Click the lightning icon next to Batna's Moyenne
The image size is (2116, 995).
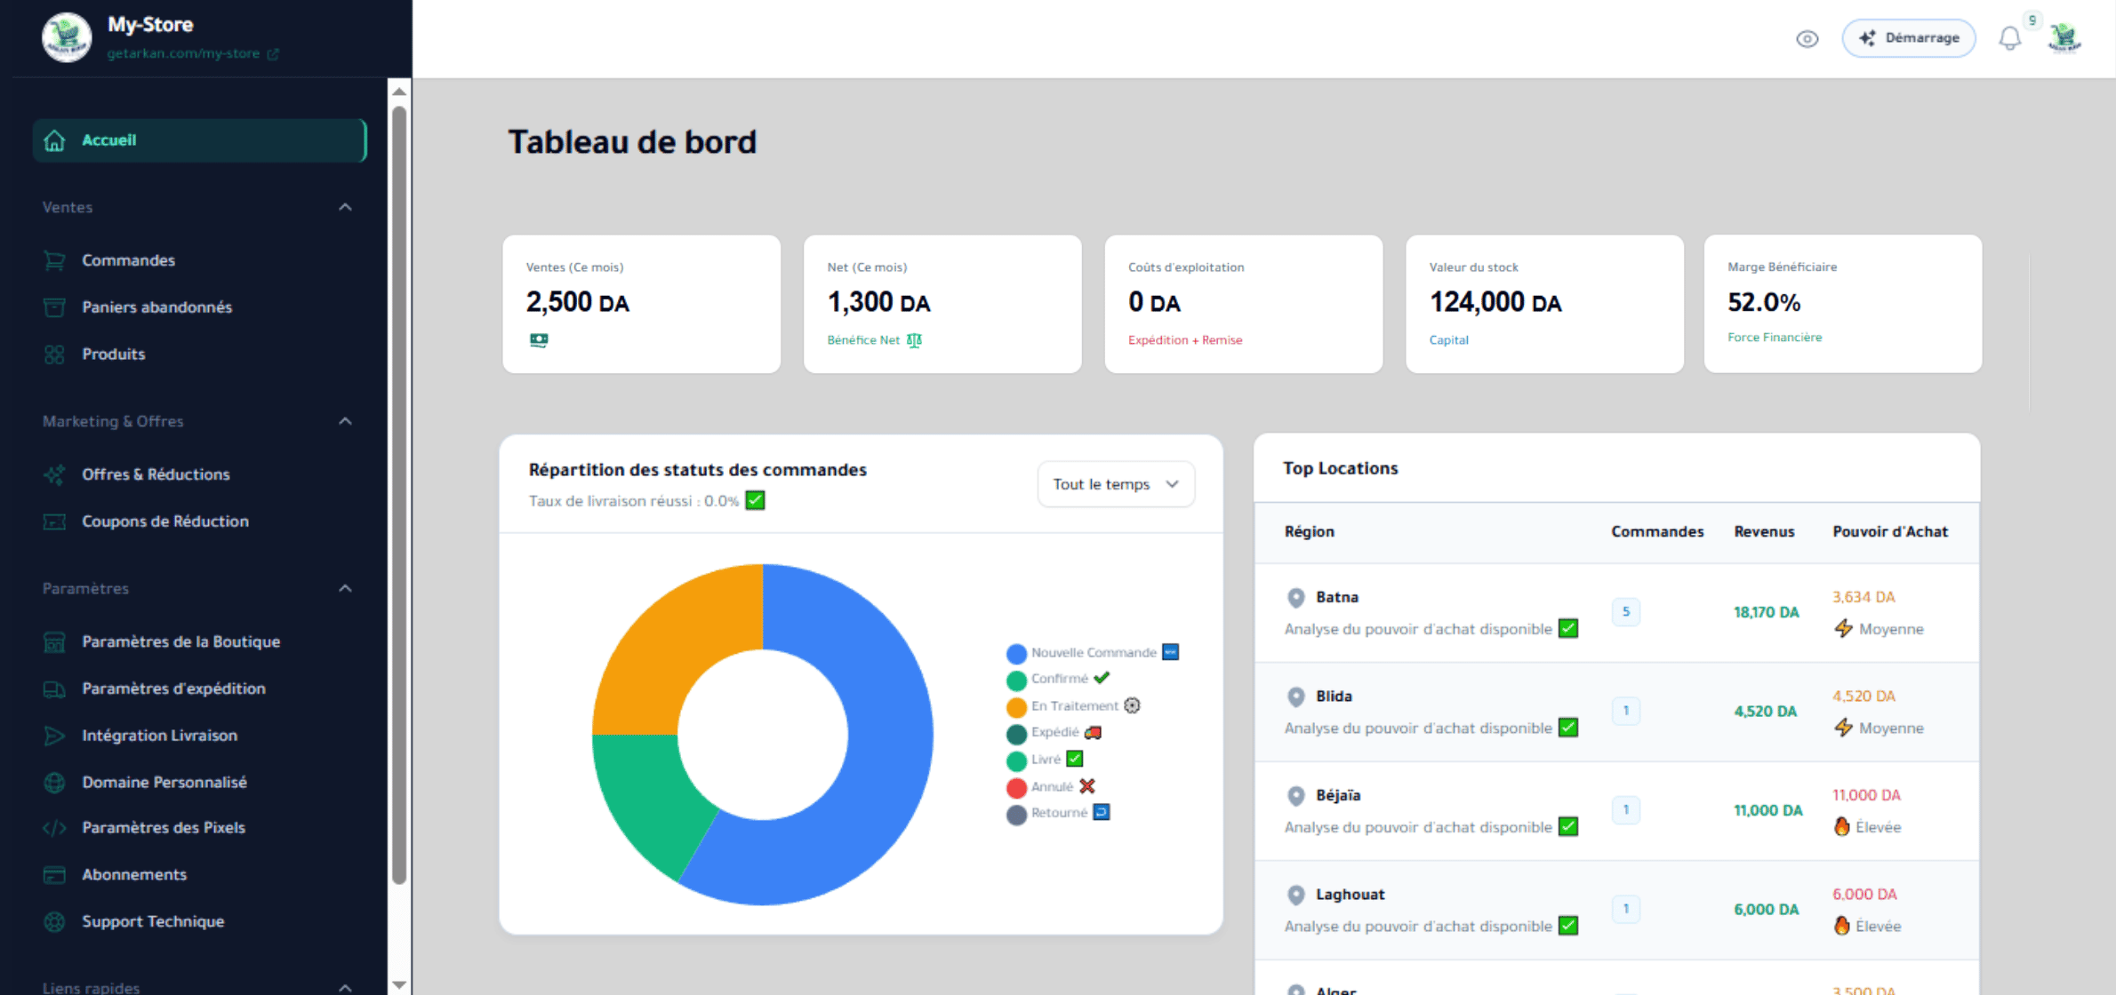coord(1843,629)
